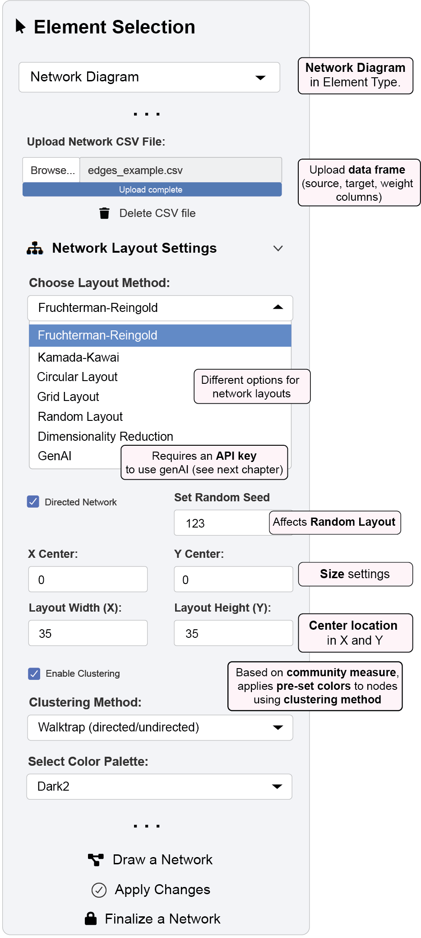Viewport: 421px width, 938px height.
Task: Open the Clustering Method dropdown
Action: click(x=160, y=727)
